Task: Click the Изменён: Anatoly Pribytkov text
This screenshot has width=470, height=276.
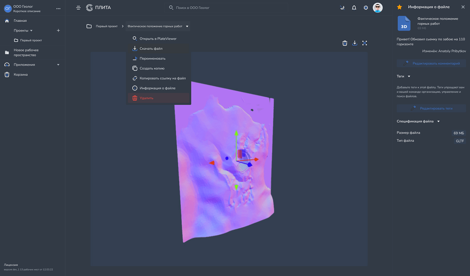Action: click(x=444, y=51)
